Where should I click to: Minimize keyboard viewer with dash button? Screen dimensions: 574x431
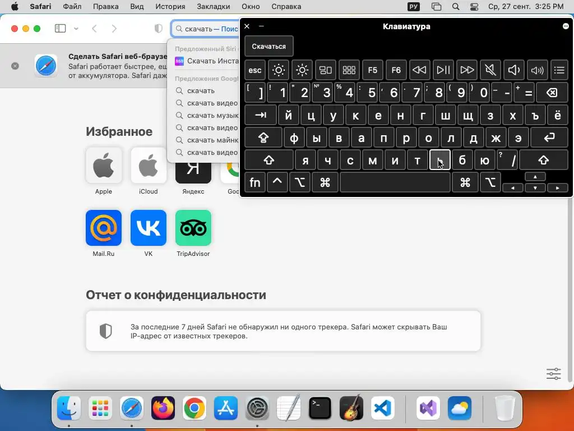261,26
